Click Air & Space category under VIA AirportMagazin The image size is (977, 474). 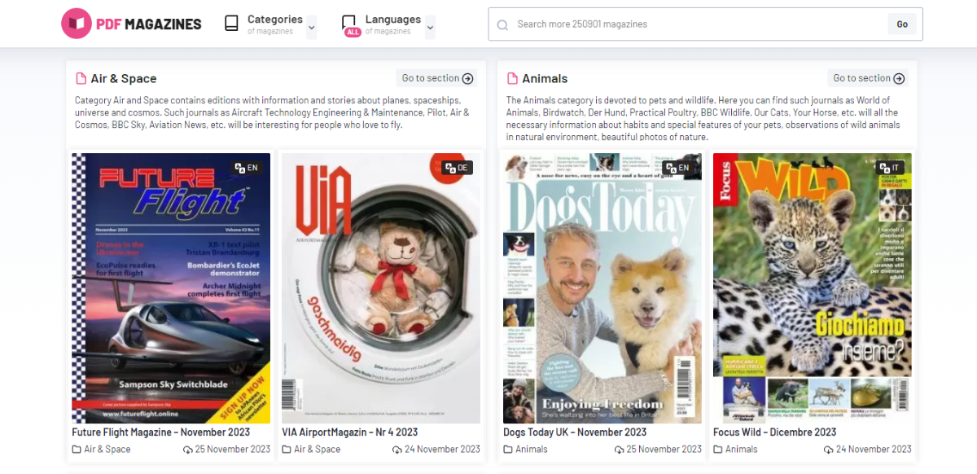point(311,449)
